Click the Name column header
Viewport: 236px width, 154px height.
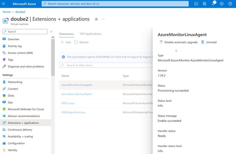65,76
